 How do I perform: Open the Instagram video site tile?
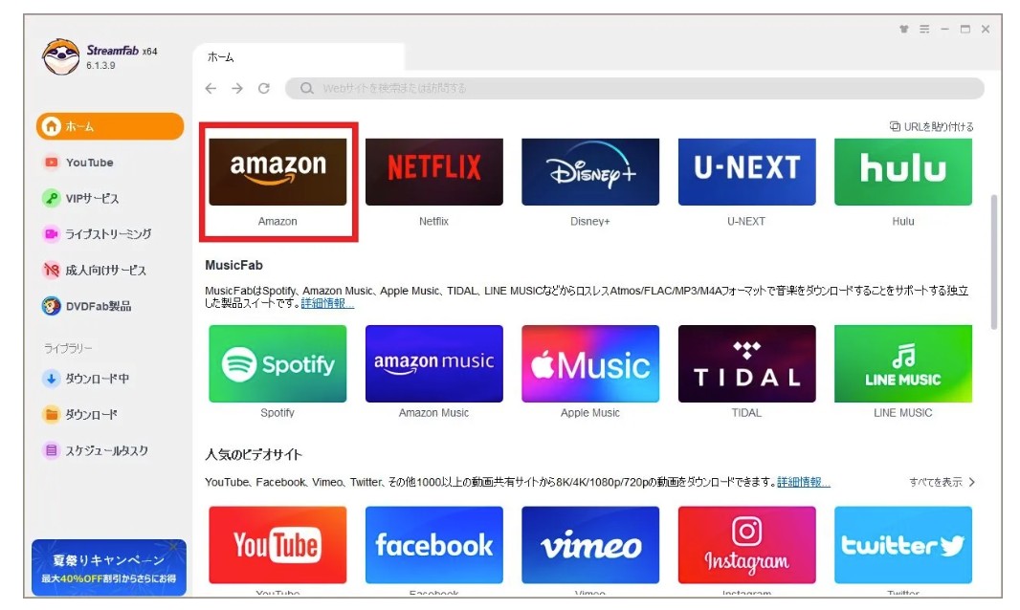click(746, 545)
